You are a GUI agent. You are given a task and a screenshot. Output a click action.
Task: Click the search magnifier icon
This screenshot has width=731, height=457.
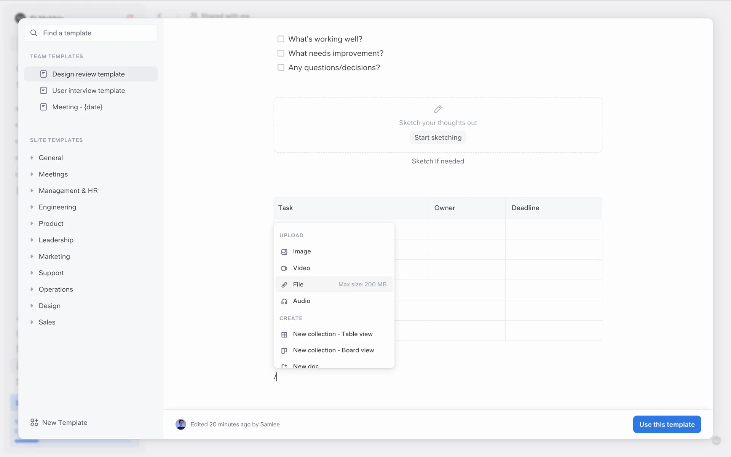click(34, 33)
